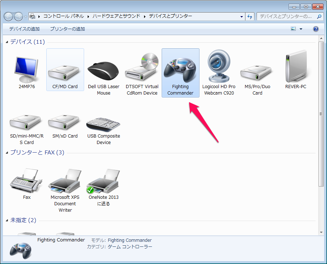Select the 24MP76 monitor icon
This screenshot has height=264, width=327.
[x=27, y=69]
